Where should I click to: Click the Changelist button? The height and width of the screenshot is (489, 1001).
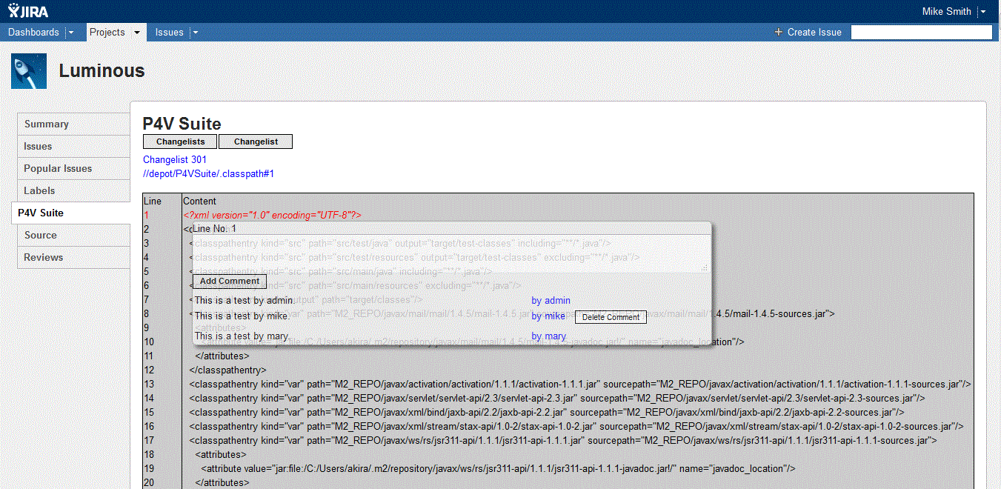pos(256,142)
